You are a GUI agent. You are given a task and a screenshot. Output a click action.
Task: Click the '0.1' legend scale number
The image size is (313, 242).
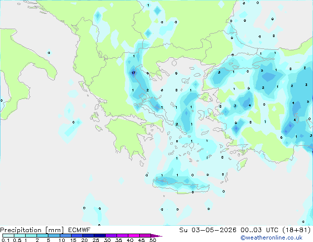[x=5, y=240]
